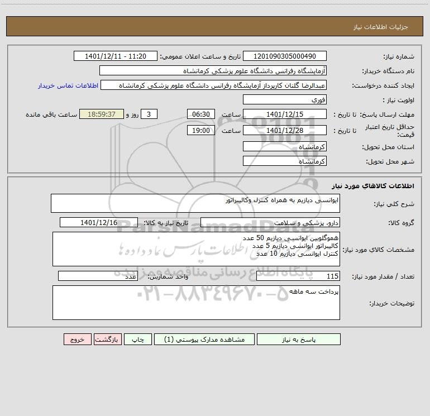The image size is (430, 416).
Task: Click the label توضیحات خریدار
Action: pyautogui.click(x=392, y=304)
